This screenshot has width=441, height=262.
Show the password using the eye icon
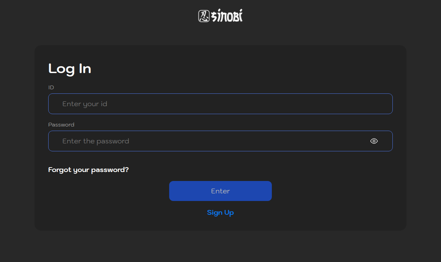[x=374, y=141]
